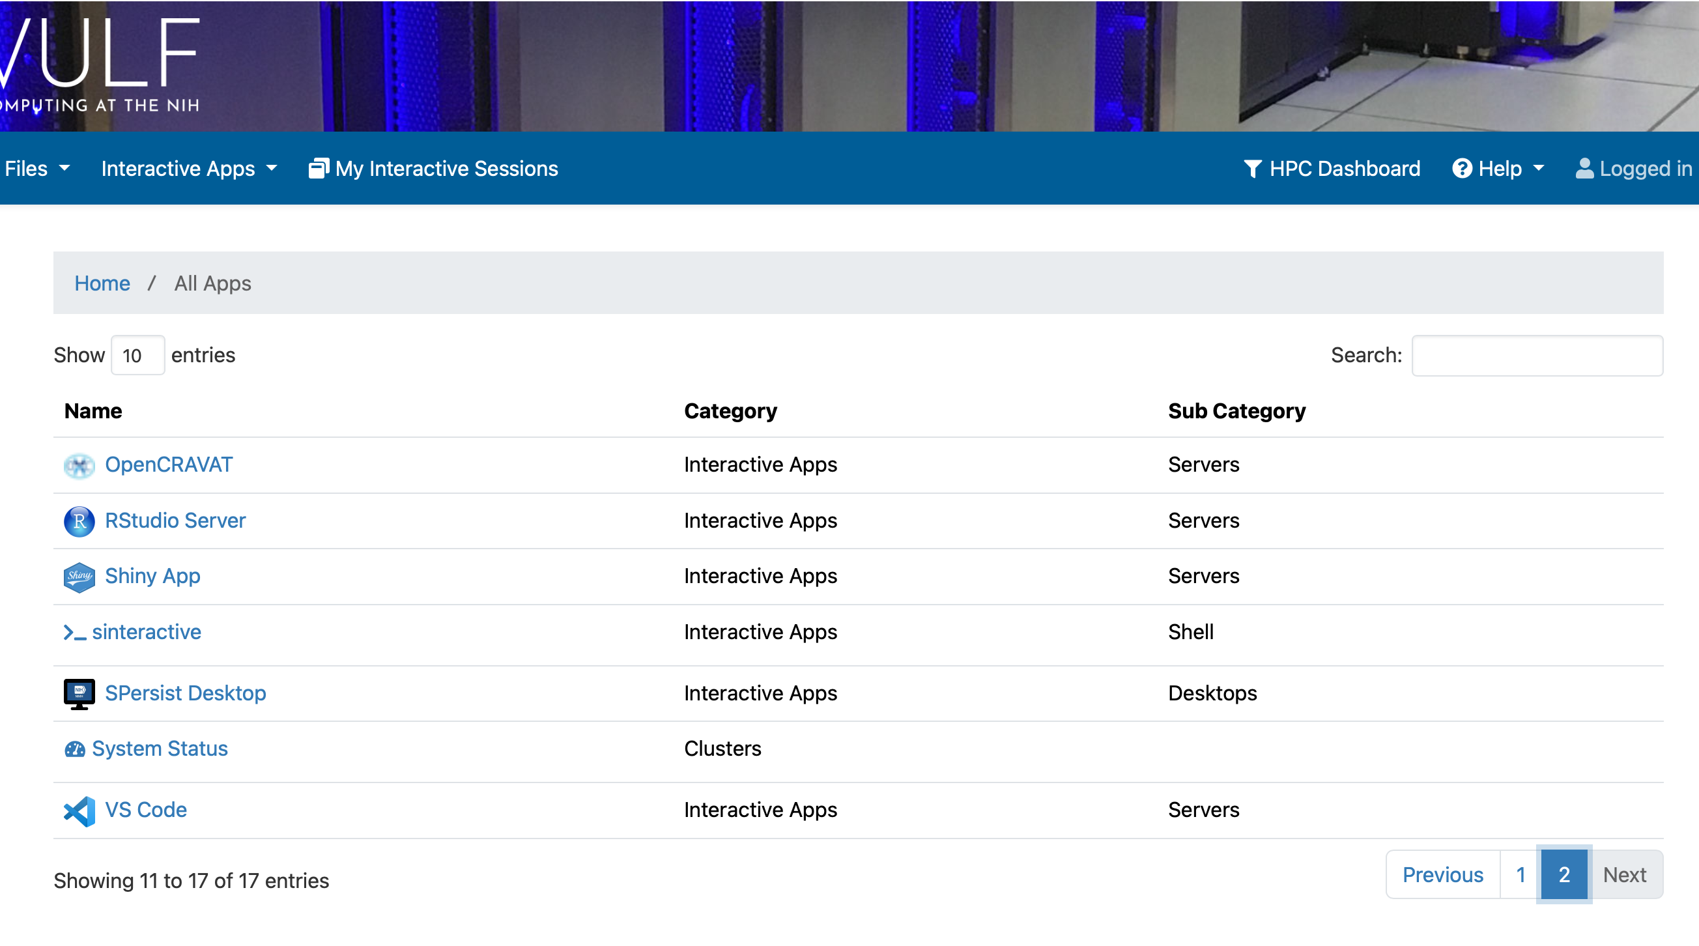This screenshot has width=1699, height=946.
Task: Click the SPersist Desktop monitor icon
Action: (x=79, y=694)
